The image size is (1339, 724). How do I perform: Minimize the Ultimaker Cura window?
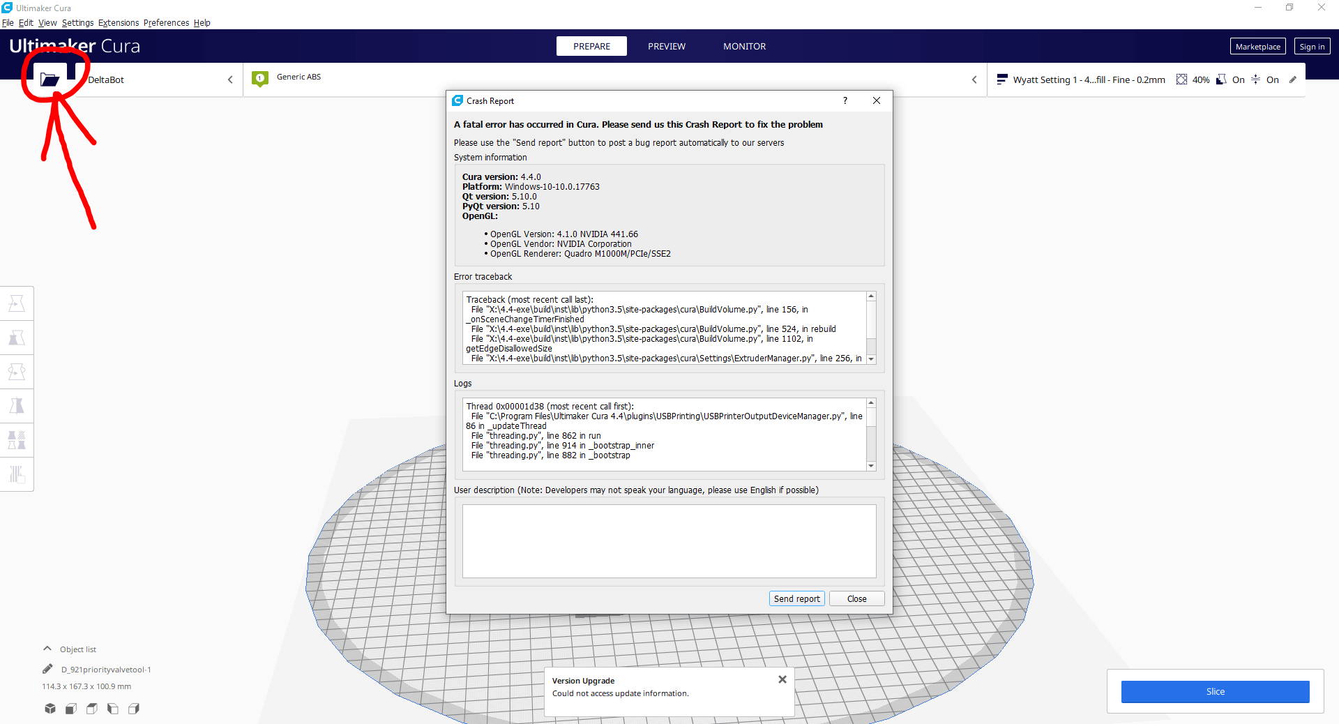1258,8
